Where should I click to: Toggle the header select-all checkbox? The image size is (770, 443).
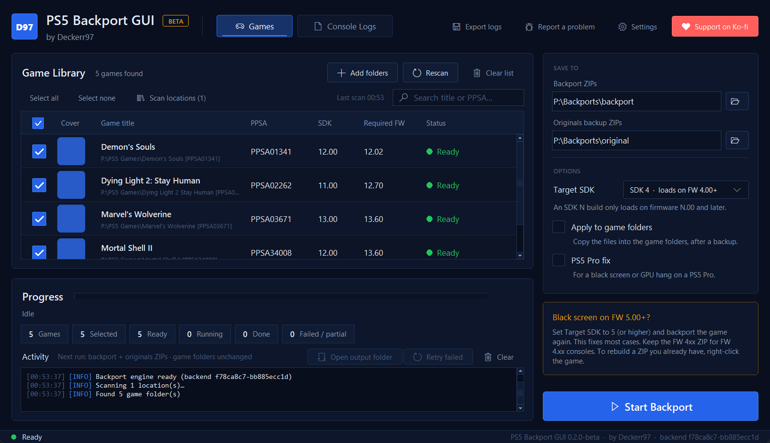pyautogui.click(x=38, y=123)
